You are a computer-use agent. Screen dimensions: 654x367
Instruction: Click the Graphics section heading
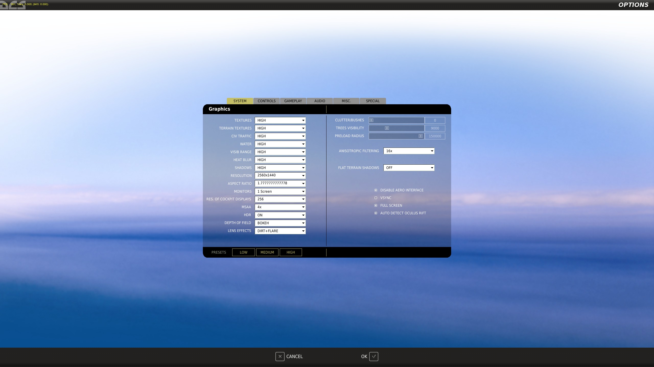point(219,109)
